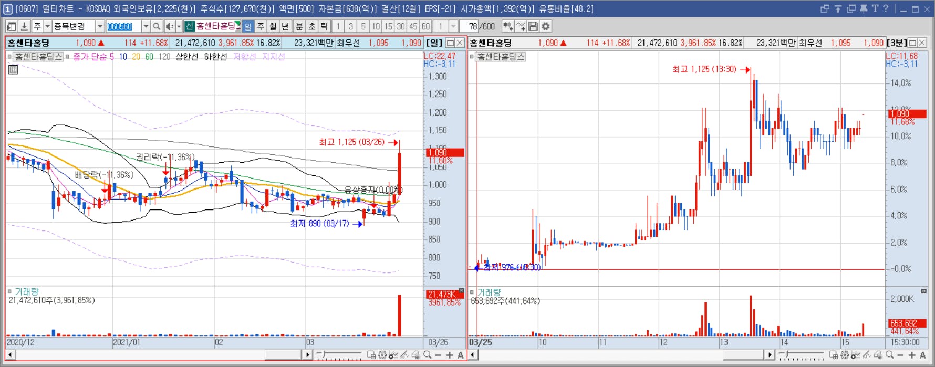Choose the 60 interval button
The width and height of the screenshot is (935, 367).
(x=425, y=26)
